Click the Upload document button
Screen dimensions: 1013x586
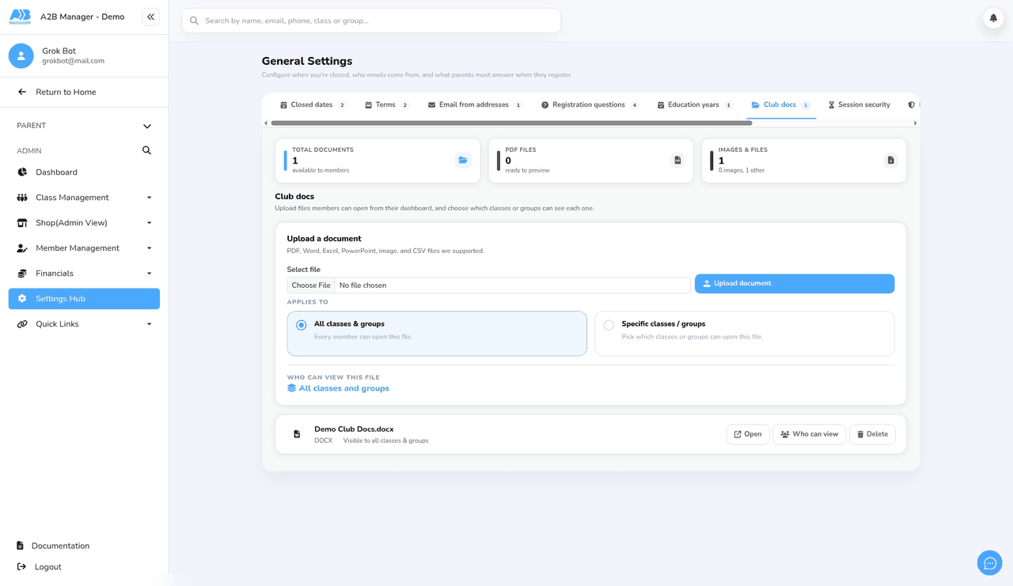pyautogui.click(x=795, y=284)
